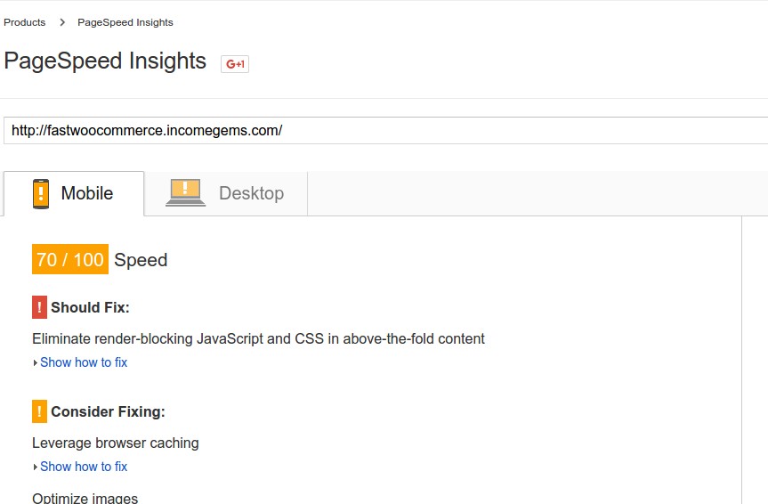The height and width of the screenshot is (504, 768).
Task: Click the Optimize images rule text
Action: 85,498
